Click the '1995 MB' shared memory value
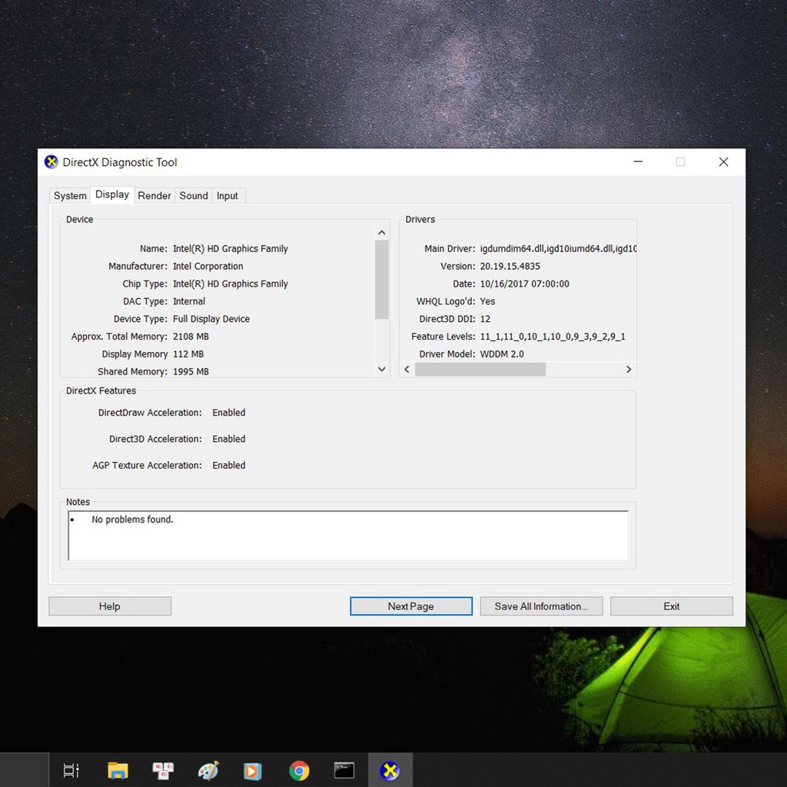Screen dimensions: 787x787 [191, 371]
